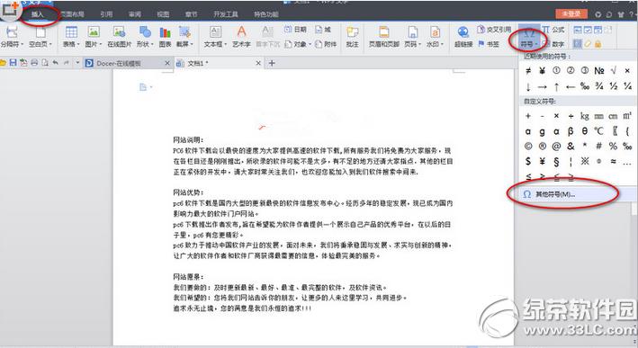Insert 日期 date

[x=295, y=30]
